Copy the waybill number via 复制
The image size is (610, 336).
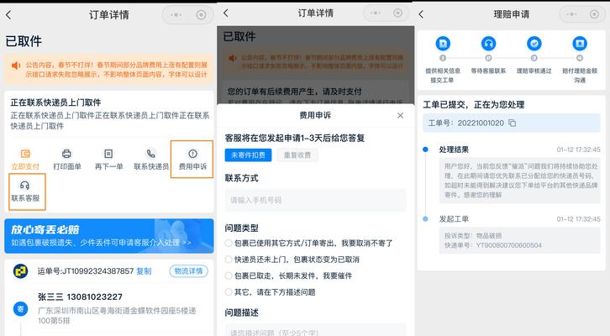tap(144, 271)
